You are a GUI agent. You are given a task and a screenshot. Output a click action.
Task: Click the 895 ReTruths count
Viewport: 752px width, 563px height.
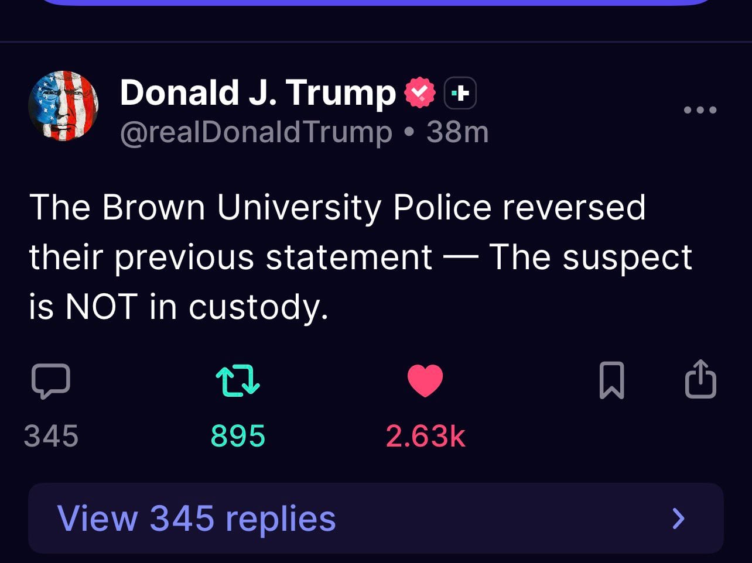238,435
